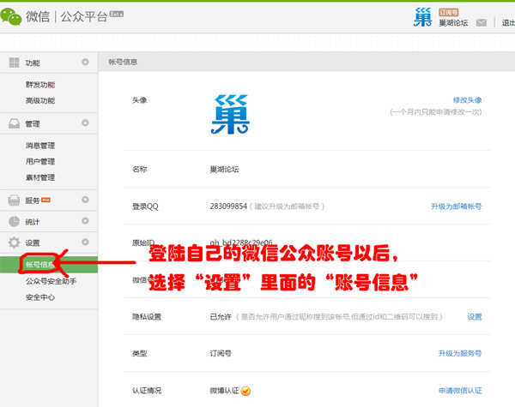Go to 用户管理
515x407 pixels.
pos(40,161)
